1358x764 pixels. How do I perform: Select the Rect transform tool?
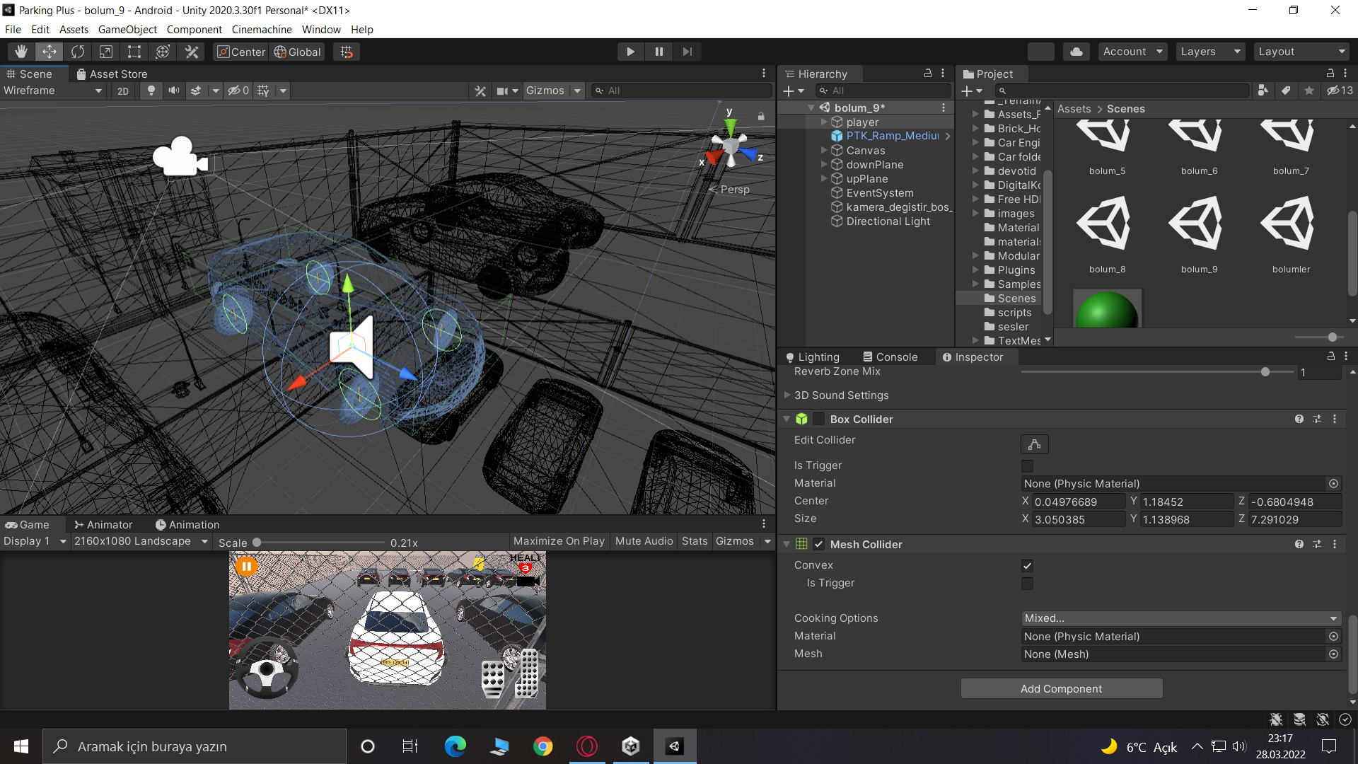coord(134,52)
